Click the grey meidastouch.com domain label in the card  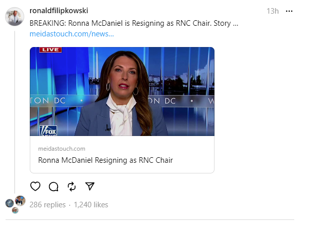click(62, 149)
